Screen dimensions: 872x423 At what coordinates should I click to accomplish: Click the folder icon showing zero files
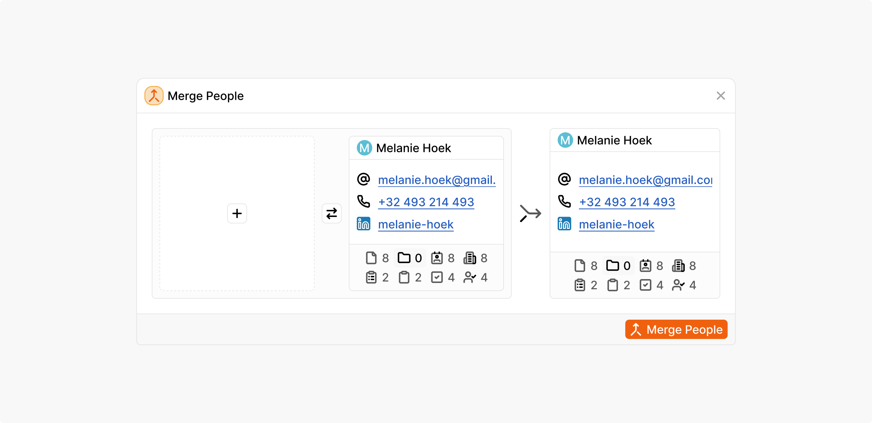click(405, 258)
